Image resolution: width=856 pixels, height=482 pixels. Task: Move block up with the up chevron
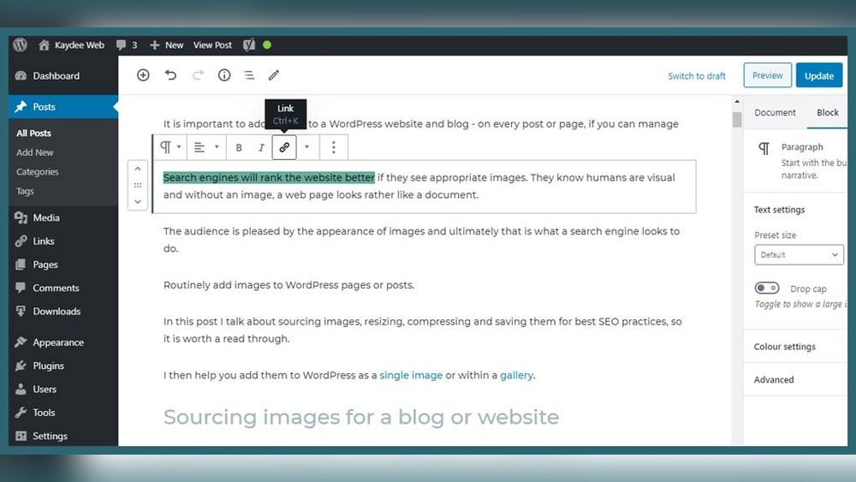pyautogui.click(x=138, y=169)
